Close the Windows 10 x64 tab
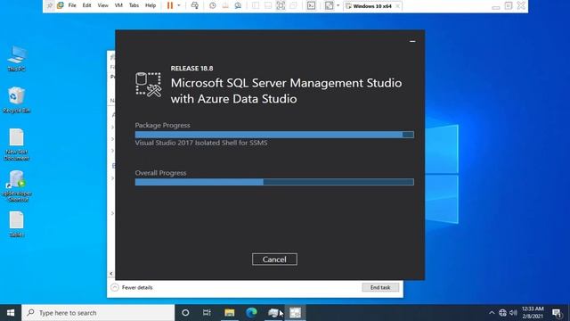The height and width of the screenshot is (321, 570). click(x=398, y=6)
